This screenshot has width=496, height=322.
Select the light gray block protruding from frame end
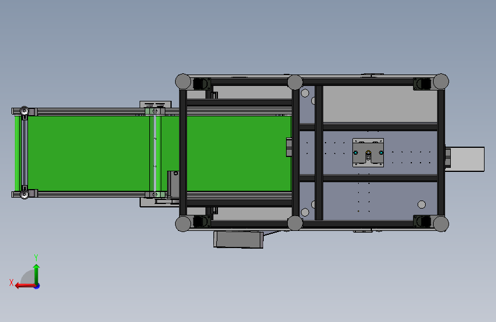tap(465, 159)
